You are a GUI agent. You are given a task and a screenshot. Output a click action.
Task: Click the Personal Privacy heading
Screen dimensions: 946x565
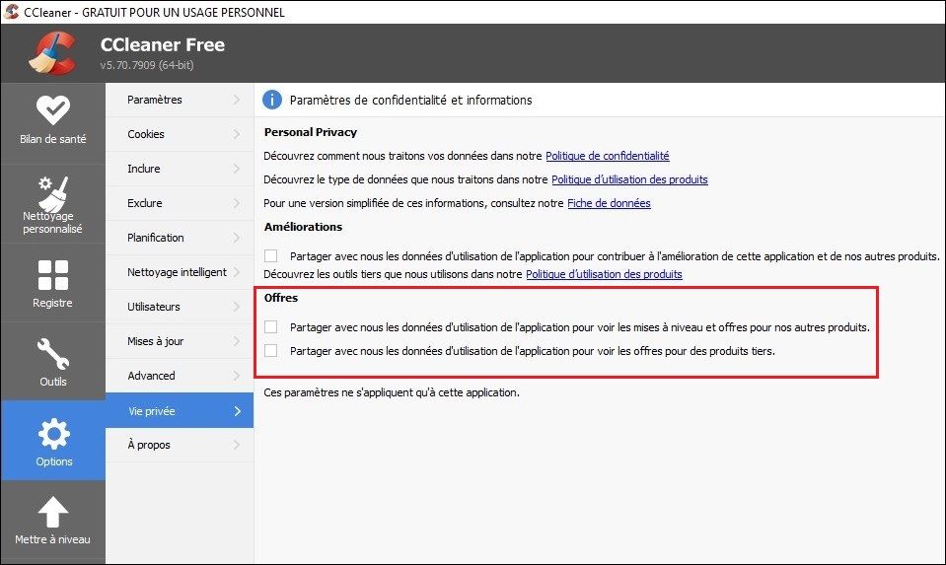tap(310, 132)
